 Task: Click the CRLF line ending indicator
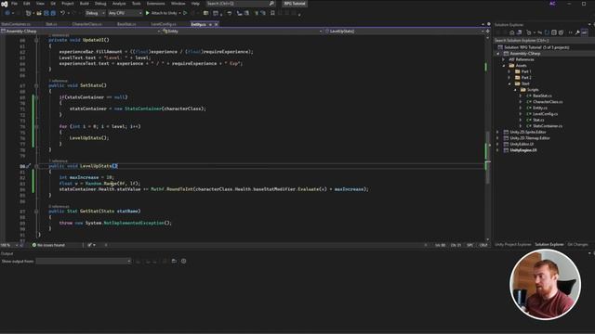[483, 245]
